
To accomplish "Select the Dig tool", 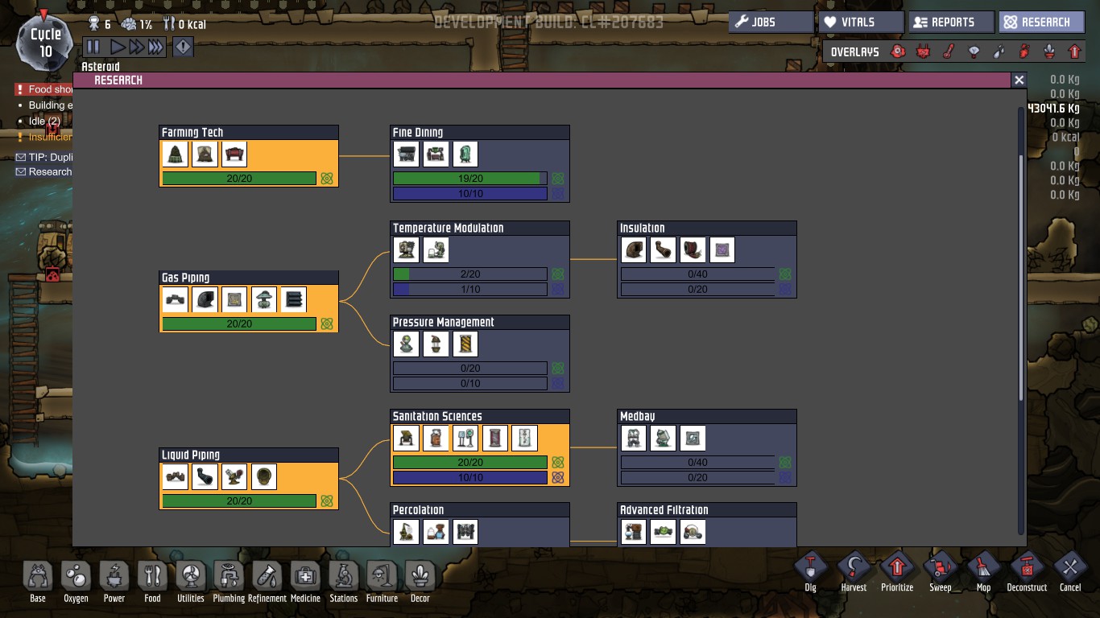I will coord(811,573).
